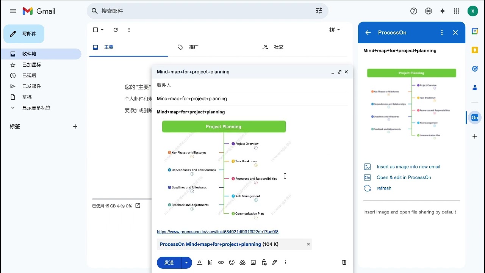Open ProcessOn panel options menu
The image size is (485, 273).
tap(442, 33)
